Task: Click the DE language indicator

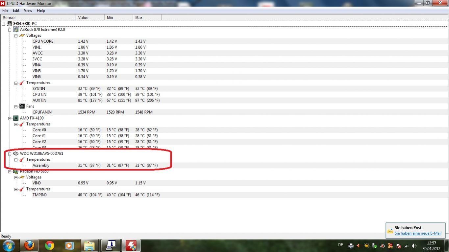Action: 341,245
